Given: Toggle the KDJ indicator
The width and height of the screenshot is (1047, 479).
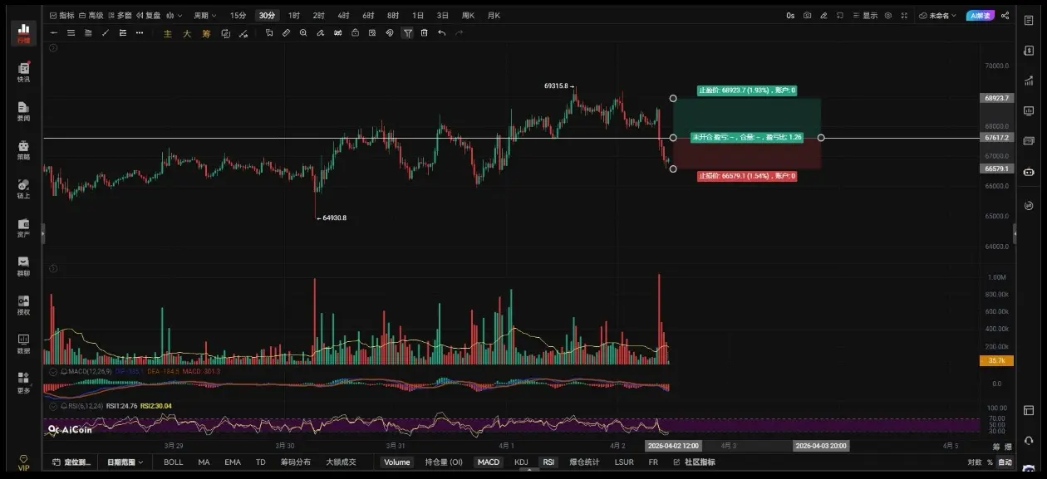Looking at the screenshot, I should (521, 462).
